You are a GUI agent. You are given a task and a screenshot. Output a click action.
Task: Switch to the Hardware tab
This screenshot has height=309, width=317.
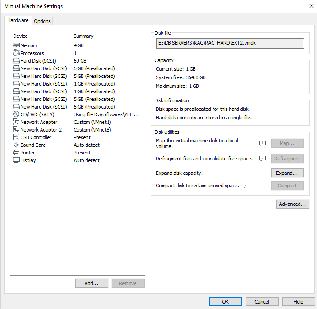click(18, 20)
